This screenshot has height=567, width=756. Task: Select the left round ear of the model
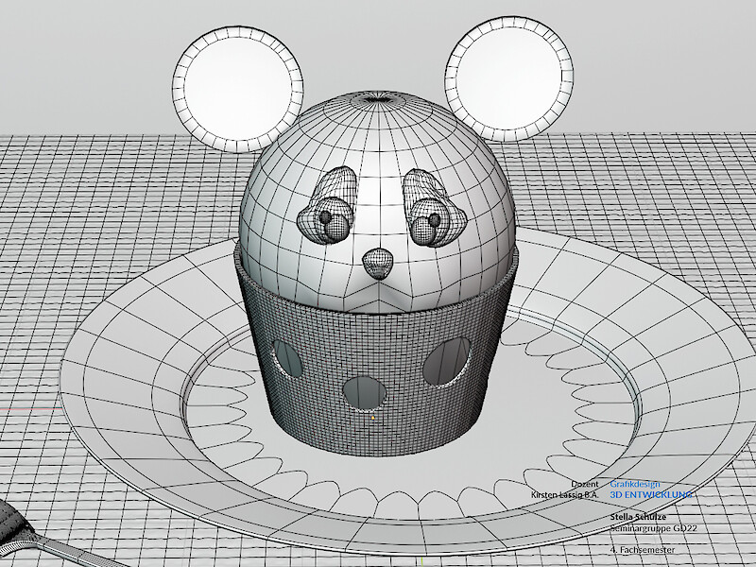pos(237,90)
